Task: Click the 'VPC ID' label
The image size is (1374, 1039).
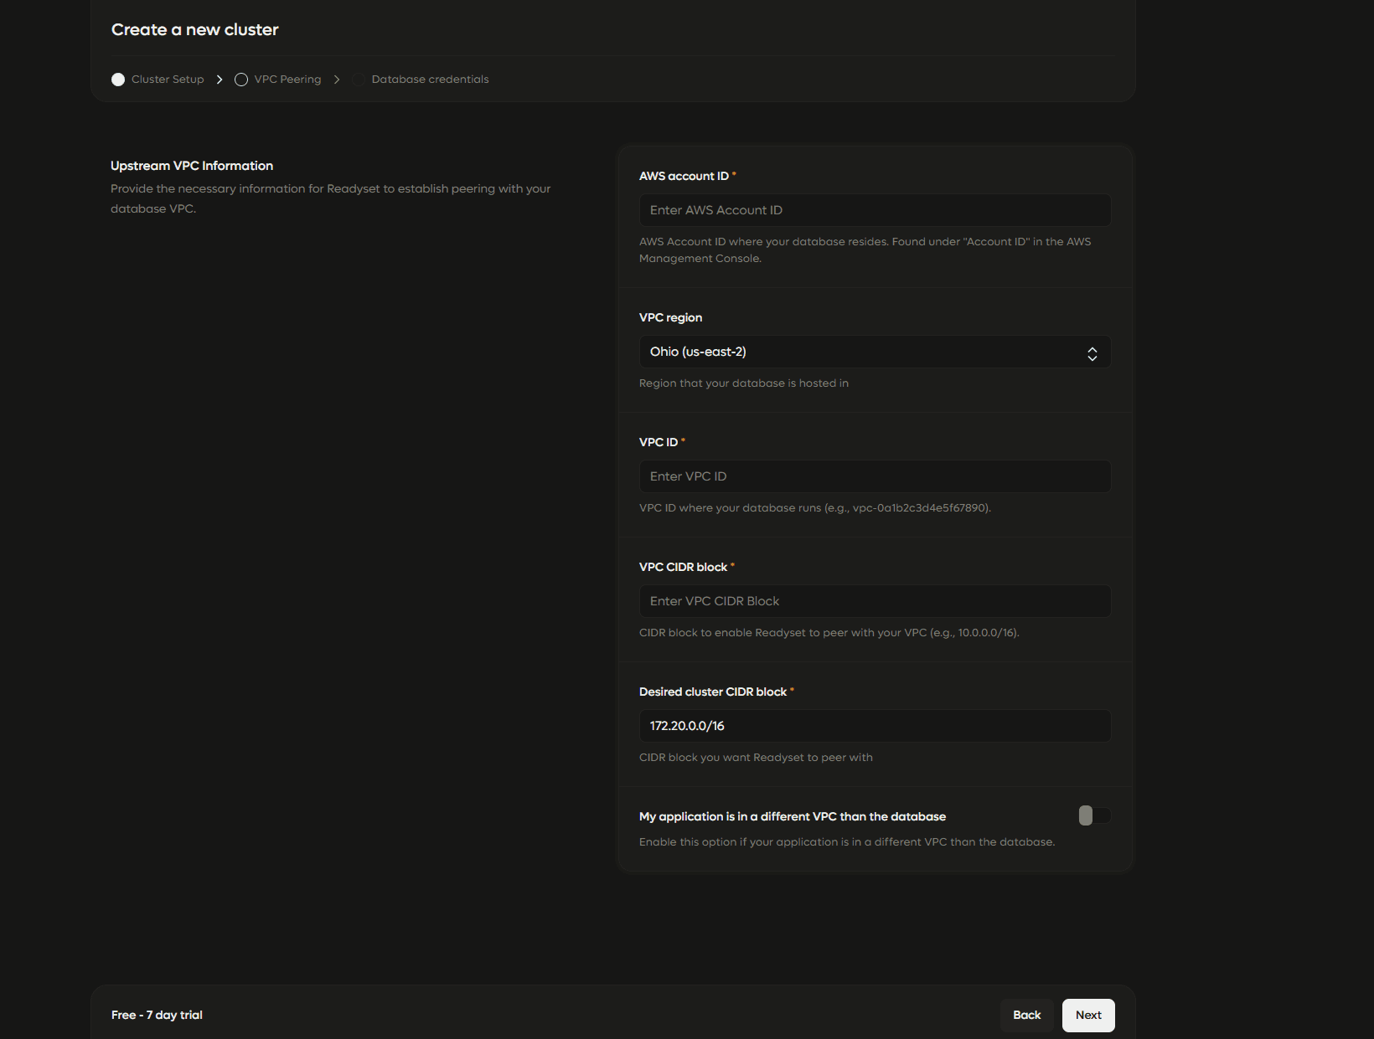Action: click(x=659, y=442)
